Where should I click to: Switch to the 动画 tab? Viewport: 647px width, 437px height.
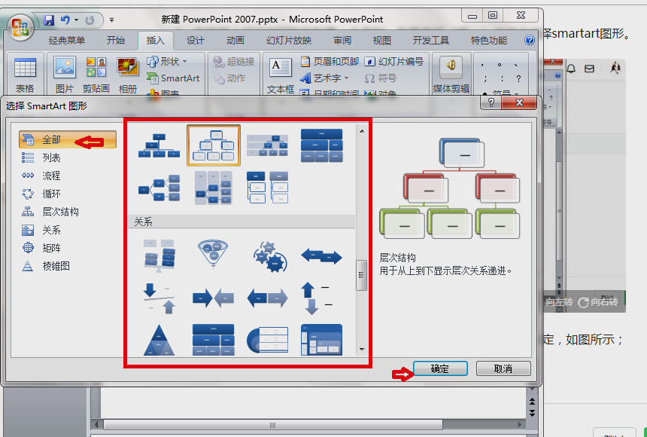click(x=235, y=41)
